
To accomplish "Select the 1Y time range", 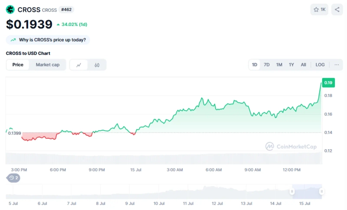I will (291, 65).
